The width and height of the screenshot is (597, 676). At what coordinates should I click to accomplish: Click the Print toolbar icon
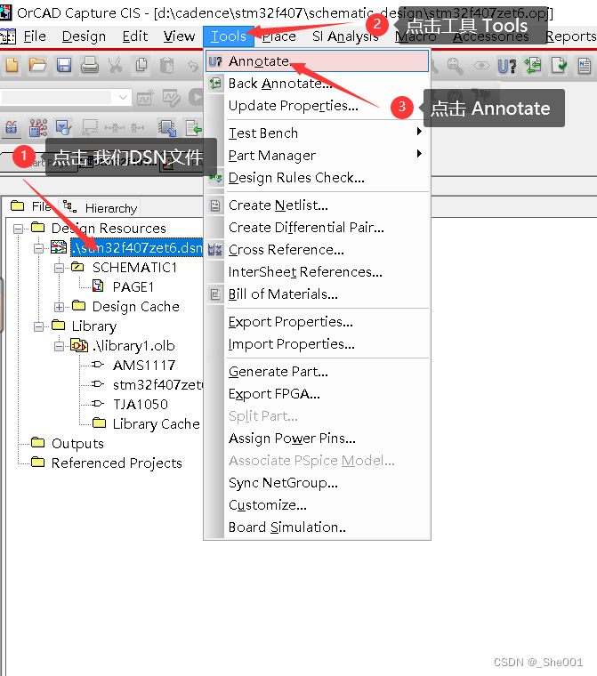click(90, 66)
